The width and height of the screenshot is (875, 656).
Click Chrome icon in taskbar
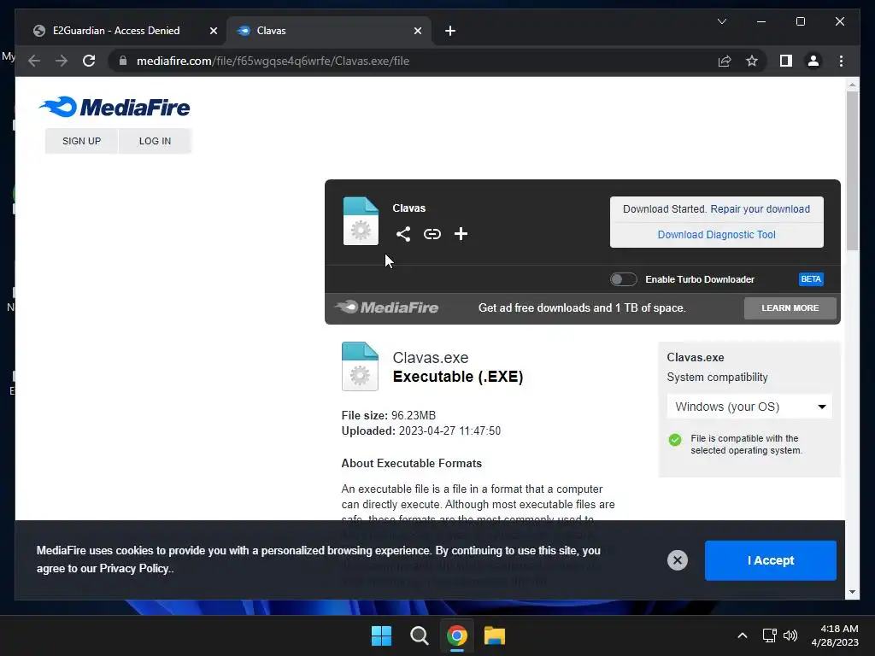(x=456, y=635)
